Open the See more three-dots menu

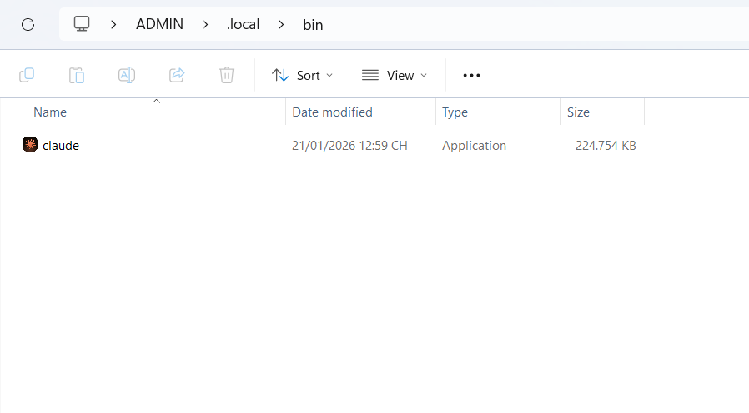[x=471, y=75]
